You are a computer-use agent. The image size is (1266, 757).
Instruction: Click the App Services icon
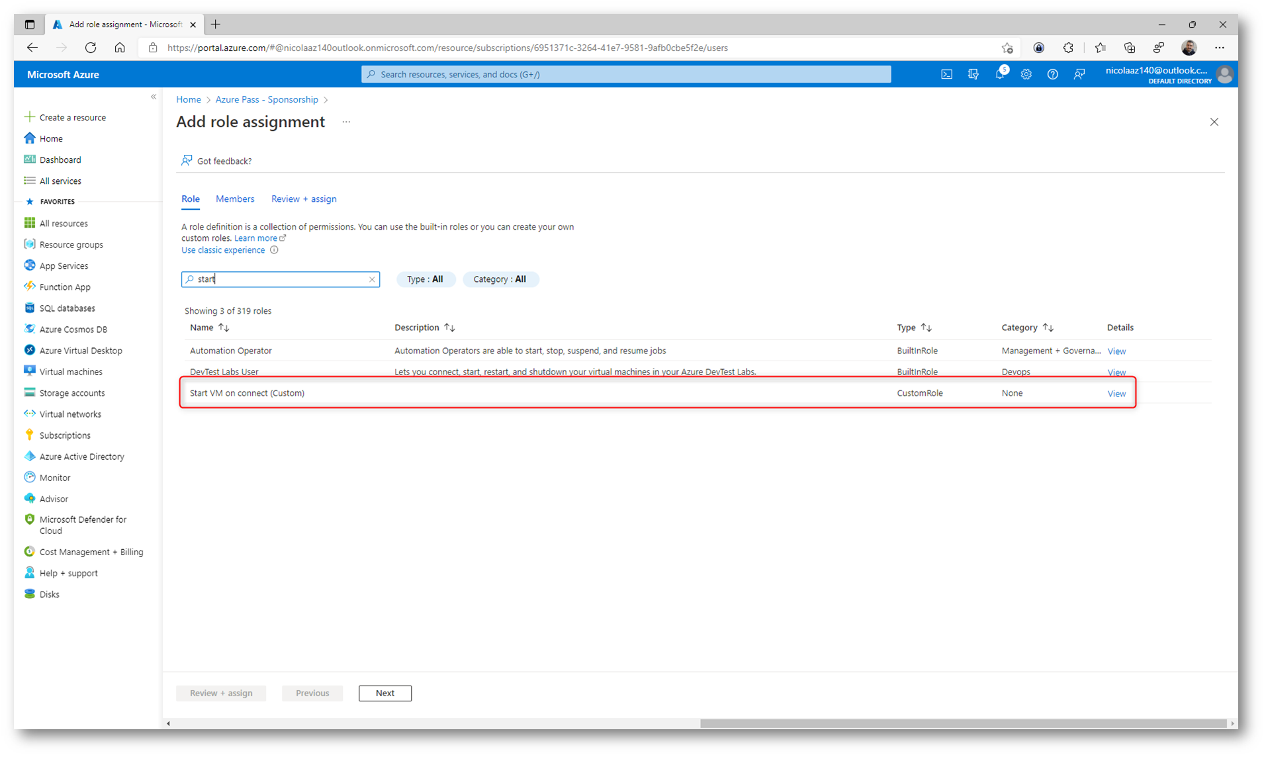(30, 265)
